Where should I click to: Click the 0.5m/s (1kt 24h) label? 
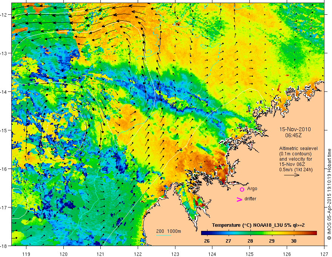[x=296, y=170]
